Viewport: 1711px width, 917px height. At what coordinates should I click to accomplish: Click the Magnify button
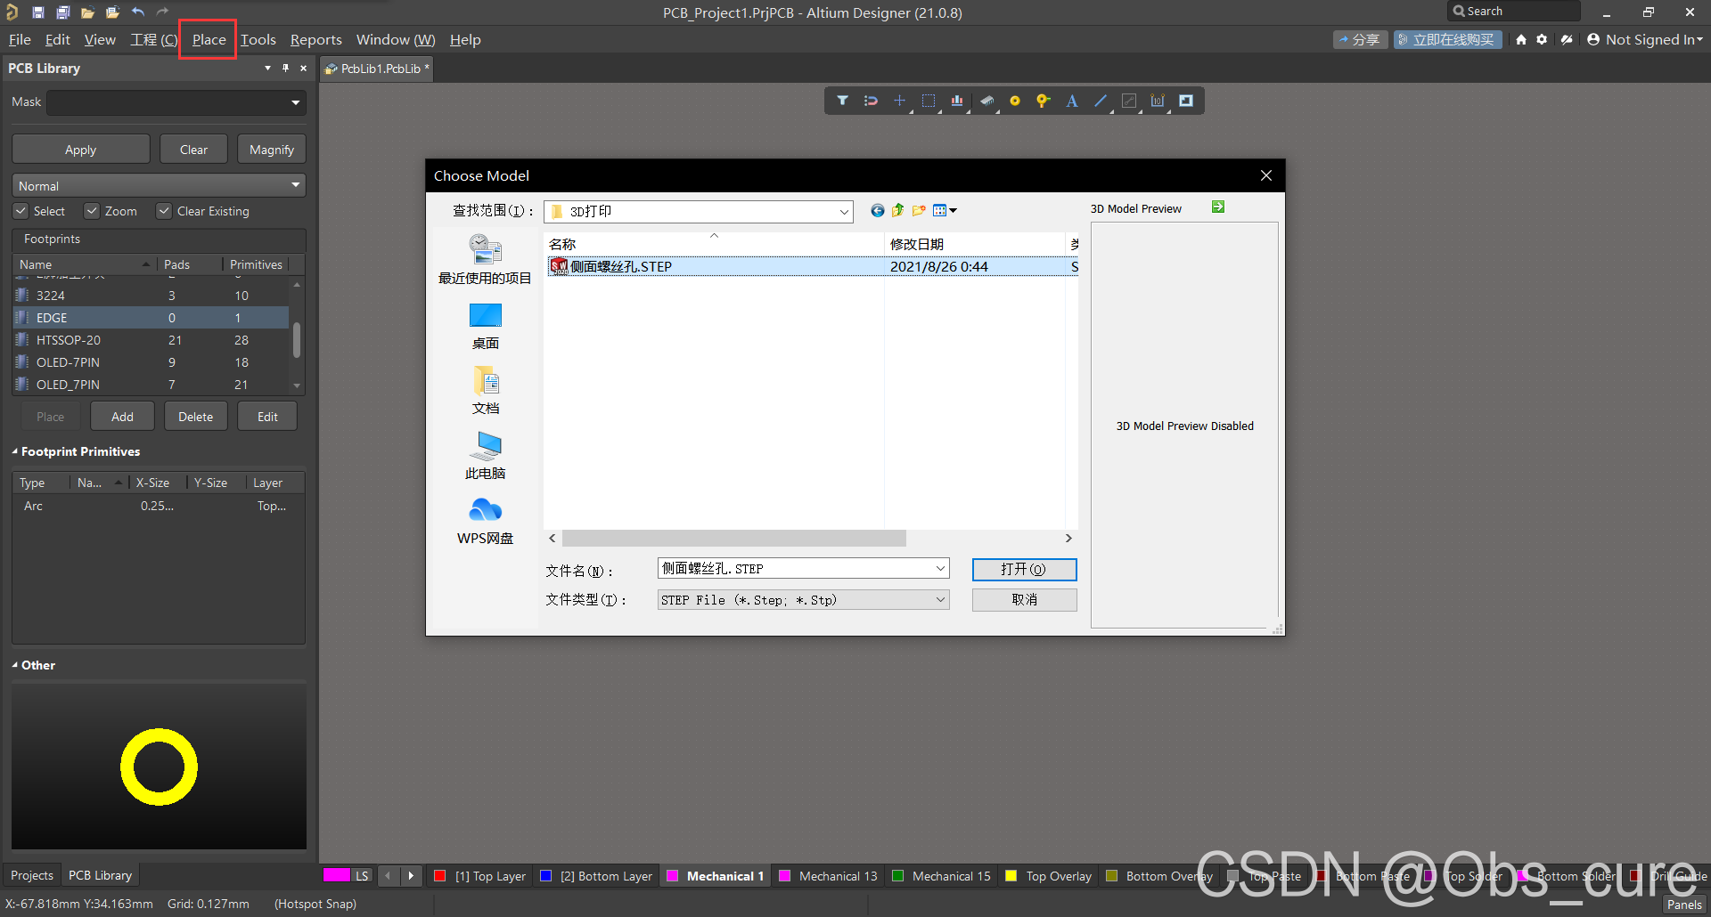pyautogui.click(x=272, y=150)
